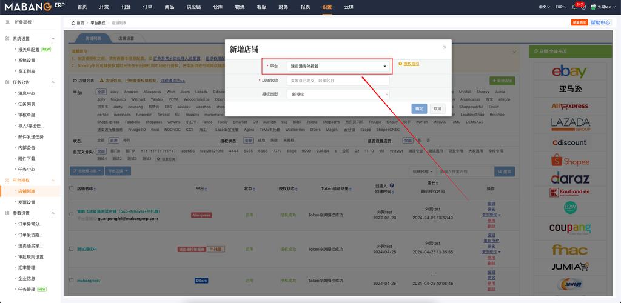The width and height of the screenshot is (621, 303).
Task: Check the box for mabangtest row
Action: 72,280
